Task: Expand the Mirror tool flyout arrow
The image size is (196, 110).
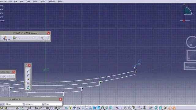Action: (30, 85)
